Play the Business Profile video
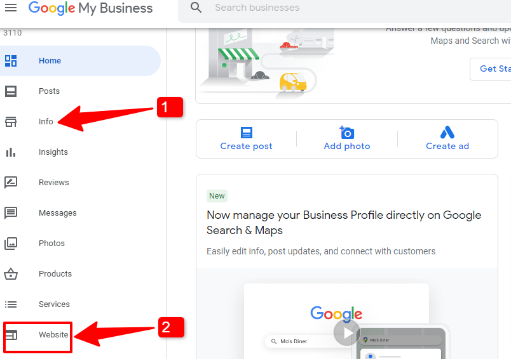Screen dimensions: 511x359 (x=347, y=333)
